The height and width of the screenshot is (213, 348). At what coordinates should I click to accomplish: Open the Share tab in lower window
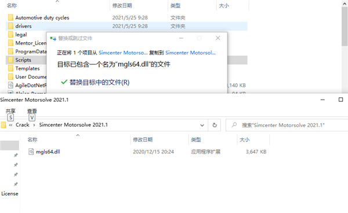coord(10,111)
